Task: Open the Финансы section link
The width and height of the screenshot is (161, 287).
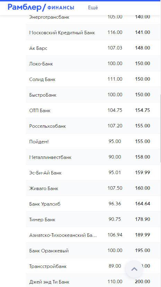Action: click(61, 8)
